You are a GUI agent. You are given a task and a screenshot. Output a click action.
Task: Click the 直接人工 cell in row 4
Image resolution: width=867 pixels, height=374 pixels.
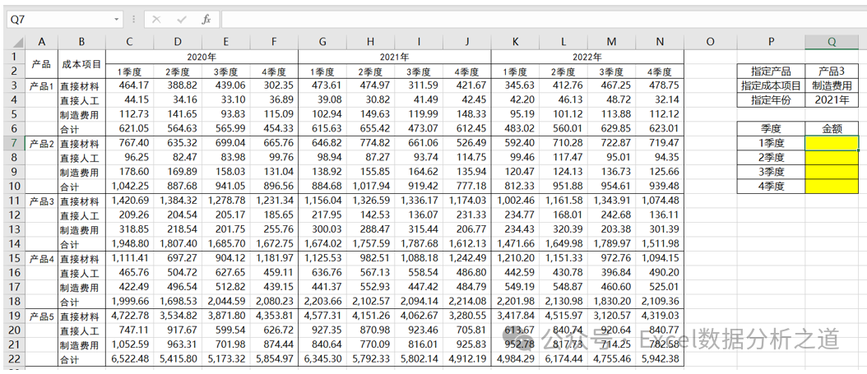coord(81,100)
